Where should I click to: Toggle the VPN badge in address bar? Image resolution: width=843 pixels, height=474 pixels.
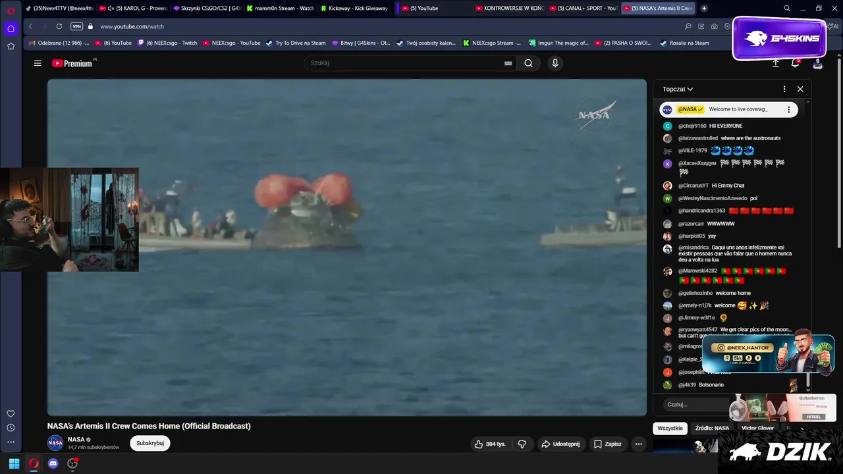[x=76, y=26]
